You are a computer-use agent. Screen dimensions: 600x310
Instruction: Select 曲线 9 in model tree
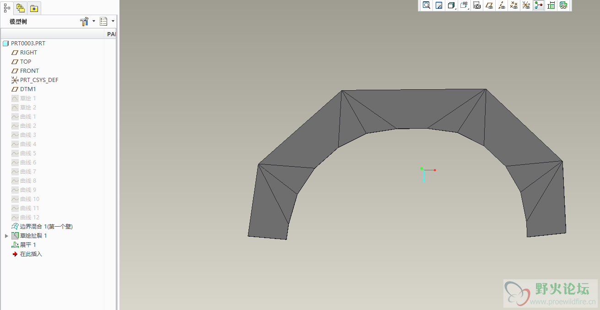pyautogui.click(x=28, y=190)
